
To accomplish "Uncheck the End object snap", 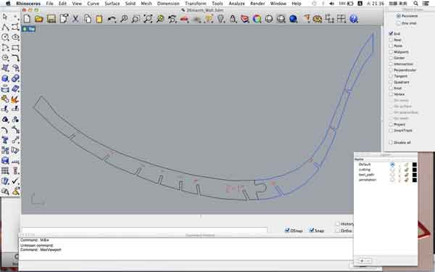I will [x=391, y=33].
